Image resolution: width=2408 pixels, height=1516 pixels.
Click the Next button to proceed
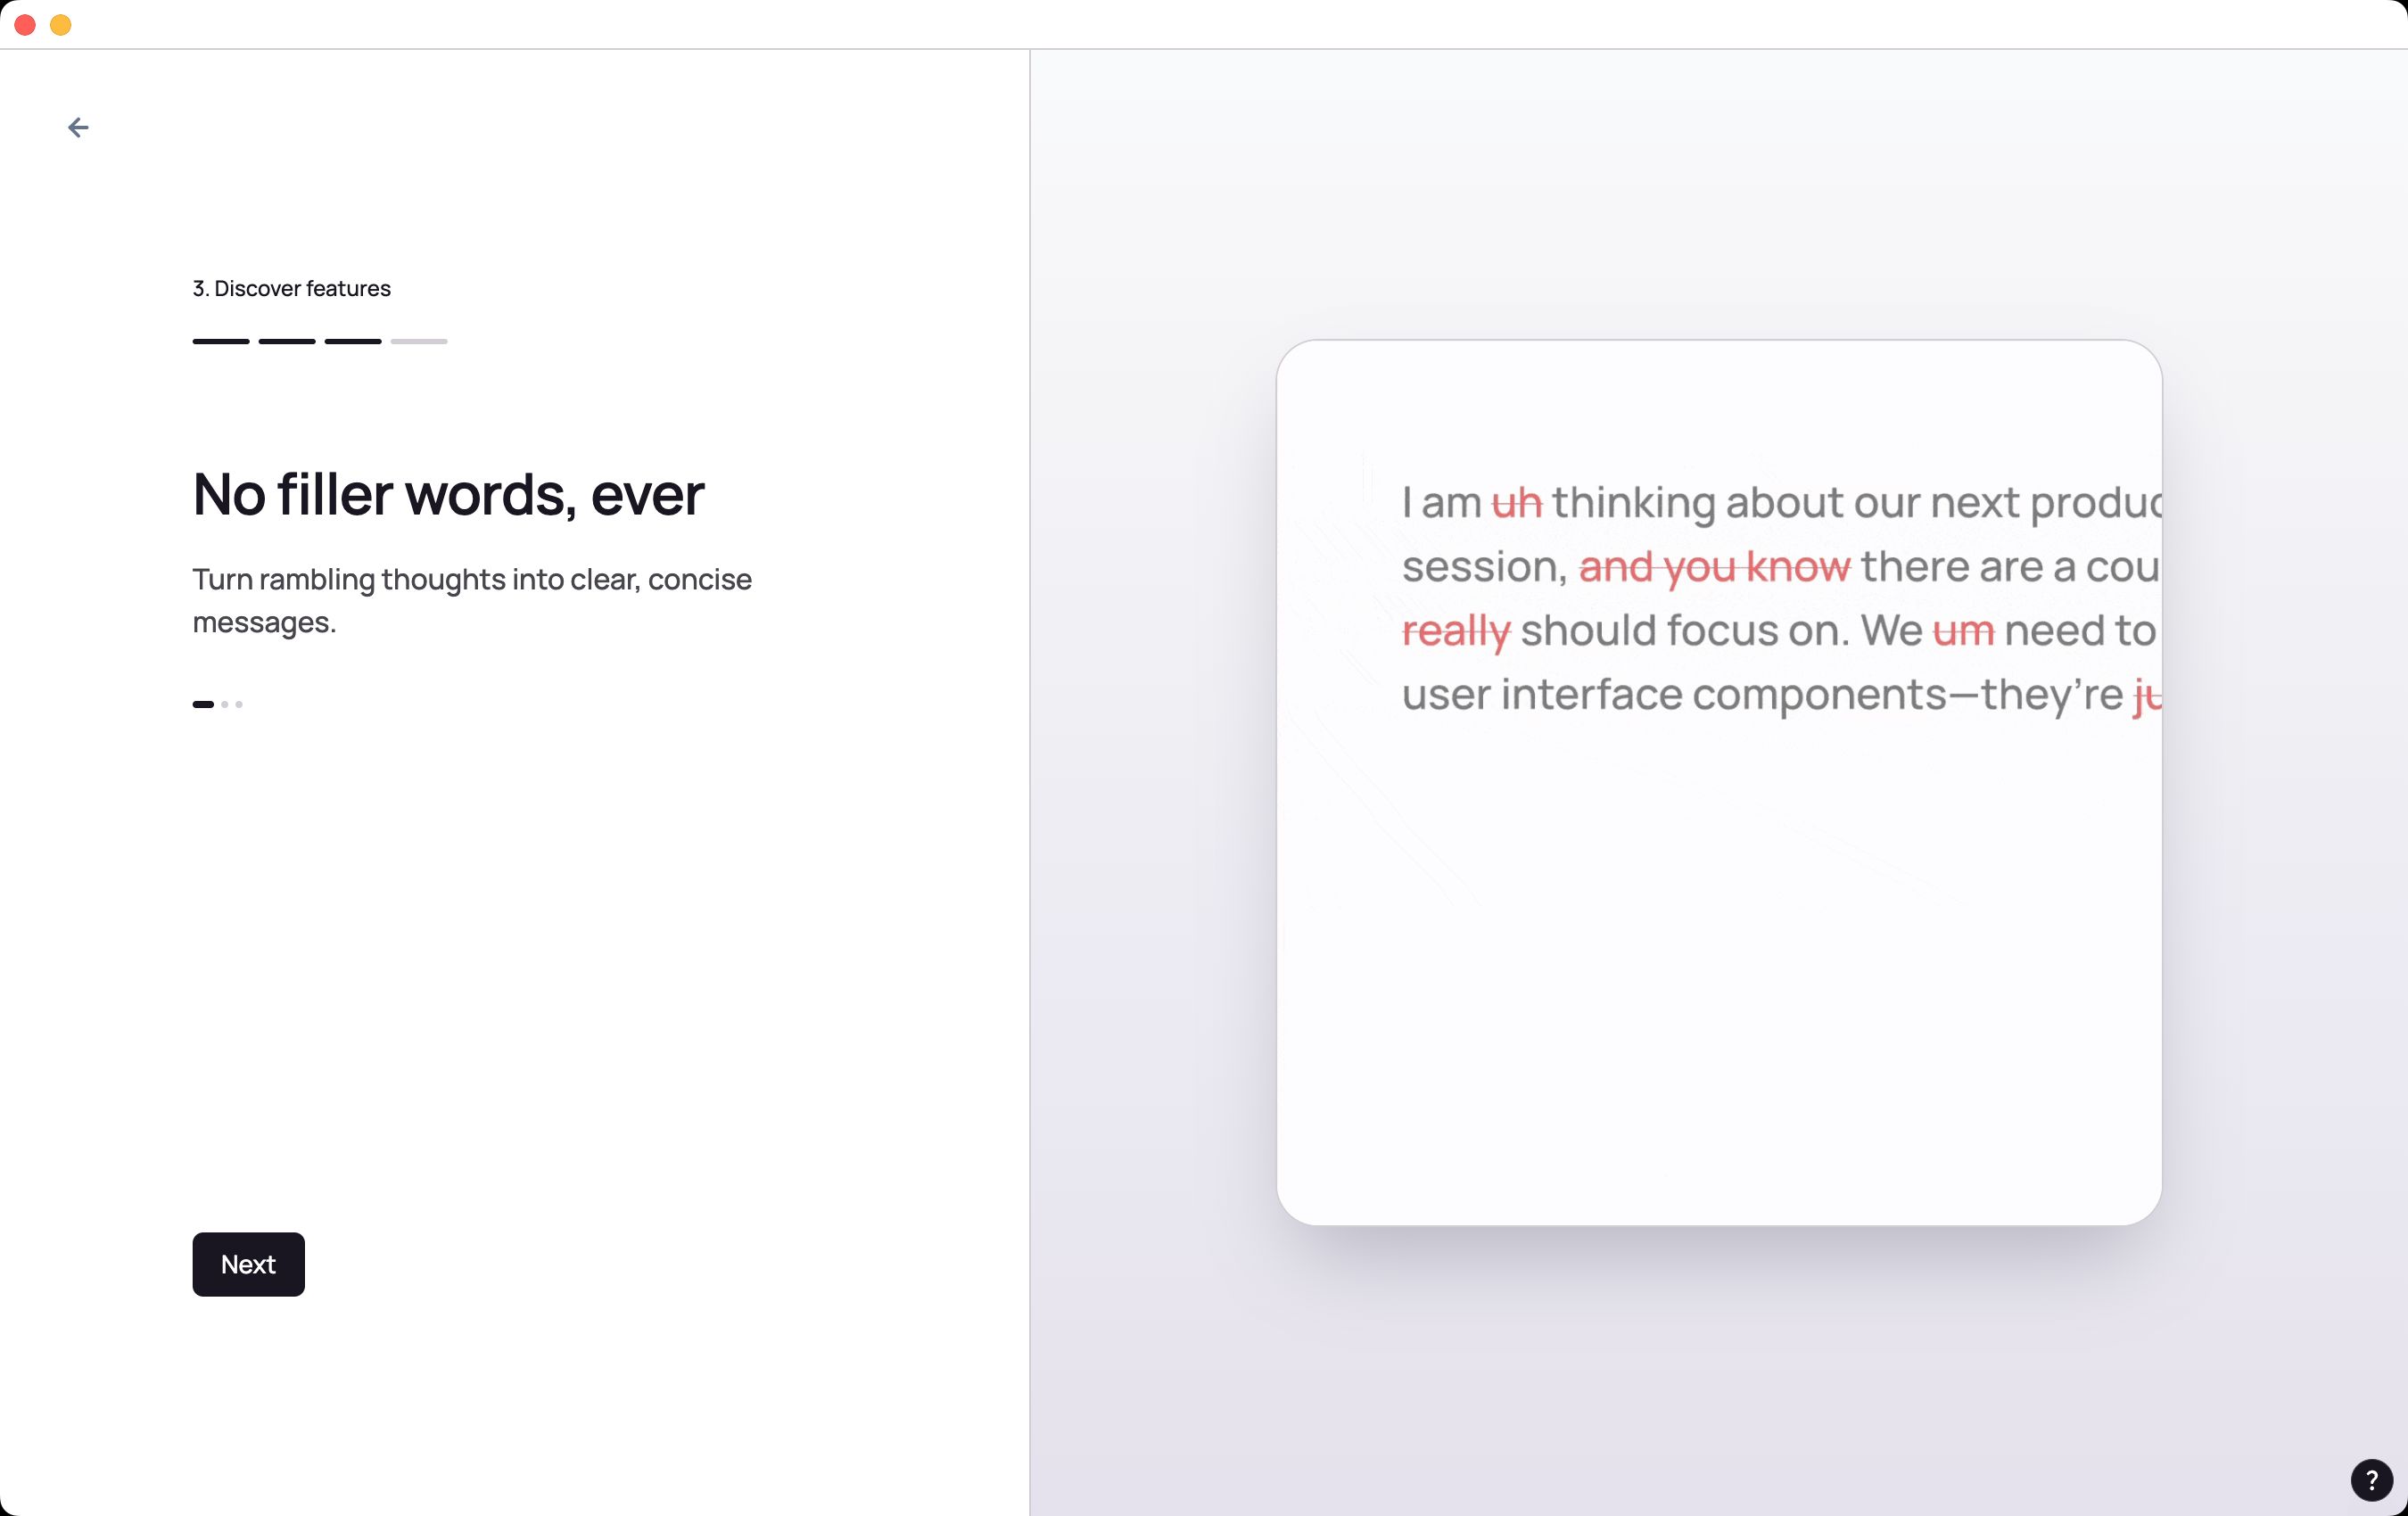coord(246,1265)
